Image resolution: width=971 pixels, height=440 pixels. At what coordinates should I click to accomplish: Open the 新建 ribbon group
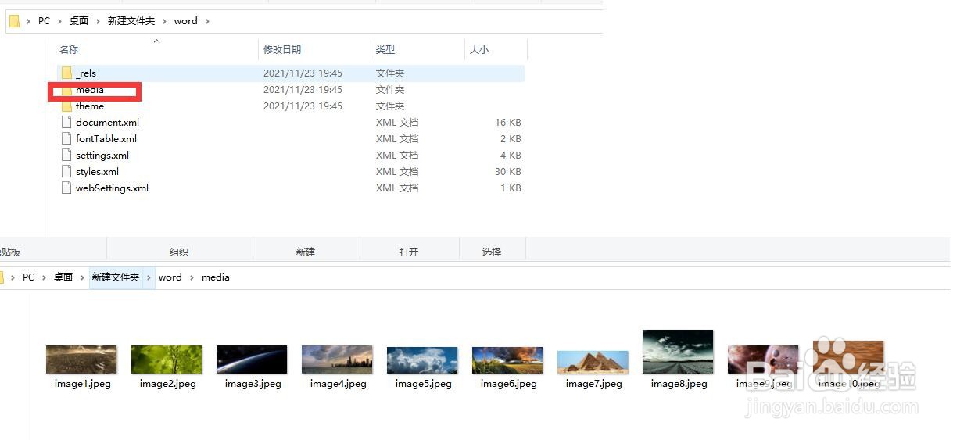[306, 252]
